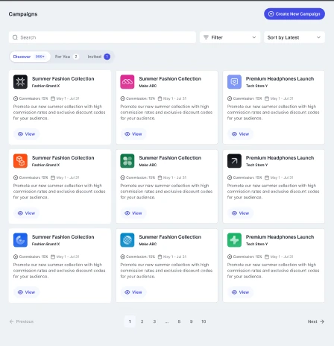The width and height of the screenshot is (334, 346).
Task: Click the commission icon on the green four-leaf card
Action: coord(122,177)
